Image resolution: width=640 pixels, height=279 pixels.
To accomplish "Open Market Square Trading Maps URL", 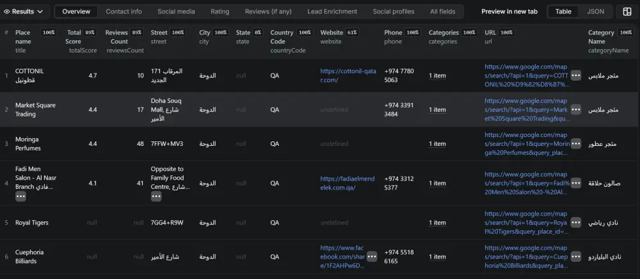I will point(527,109).
